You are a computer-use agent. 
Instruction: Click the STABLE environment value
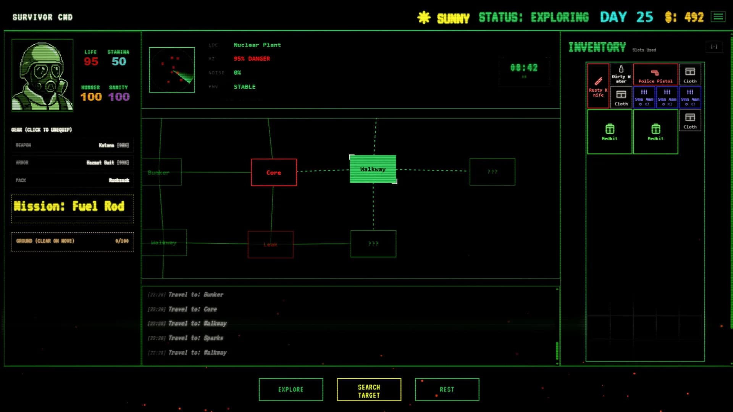(244, 87)
